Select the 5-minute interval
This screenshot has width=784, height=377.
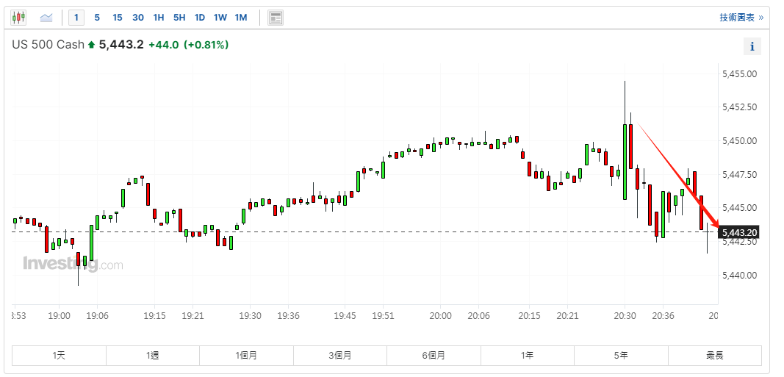(97, 17)
